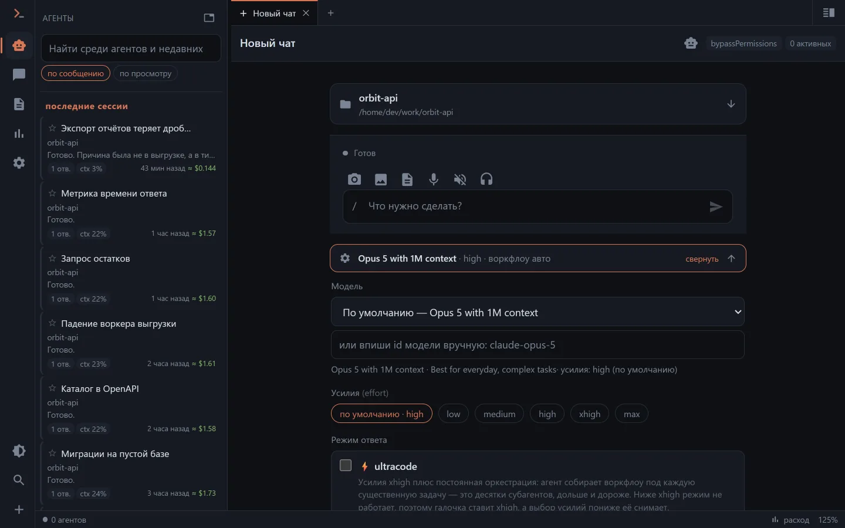Attach an image with the picture icon
Viewport: 845px width, 528px height.
click(381, 180)
